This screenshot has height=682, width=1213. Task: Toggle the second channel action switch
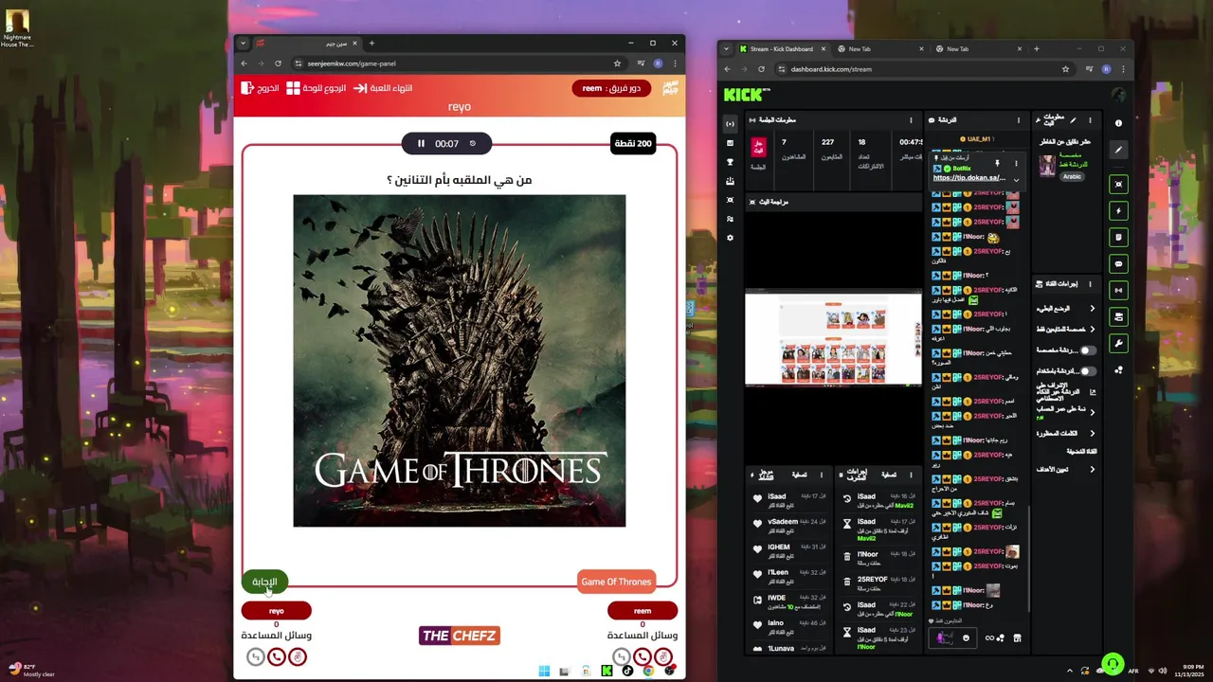[x=1088, y=371]
